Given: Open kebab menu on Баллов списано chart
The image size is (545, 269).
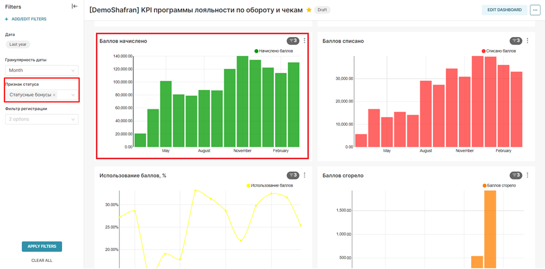Looking at the screenshot, I should (528, 41).
